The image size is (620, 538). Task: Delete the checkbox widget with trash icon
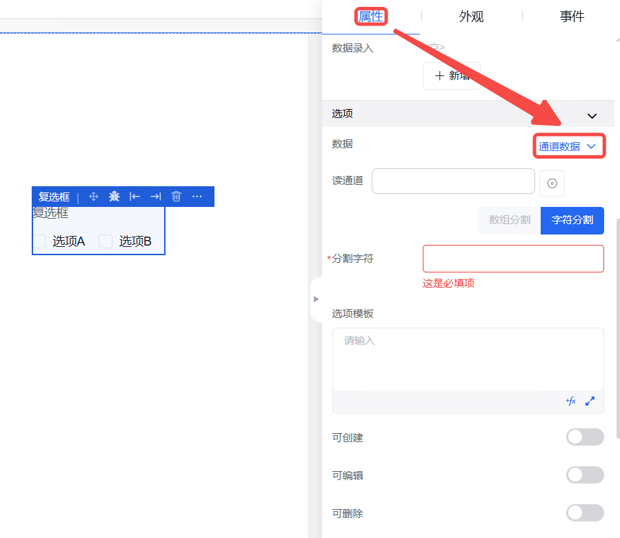point(177,197)
